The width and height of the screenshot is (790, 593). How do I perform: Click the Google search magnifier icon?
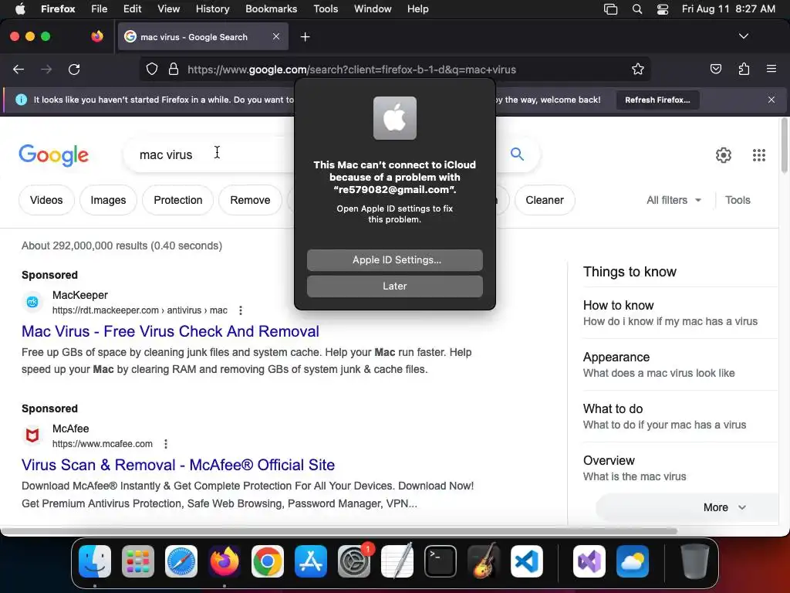517,154
